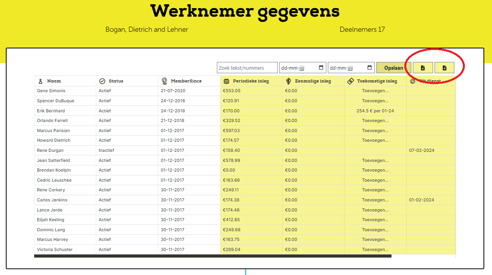Click the checkmark icon in Status header

click(x=102, y=81)
